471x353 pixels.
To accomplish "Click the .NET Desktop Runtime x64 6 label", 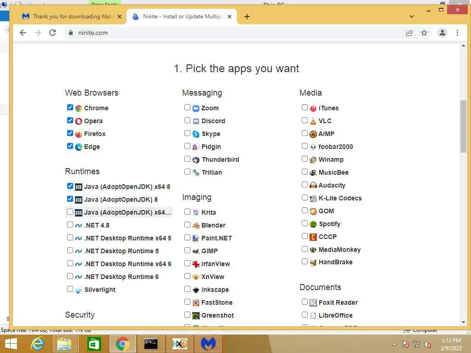I will pos(128,264).
